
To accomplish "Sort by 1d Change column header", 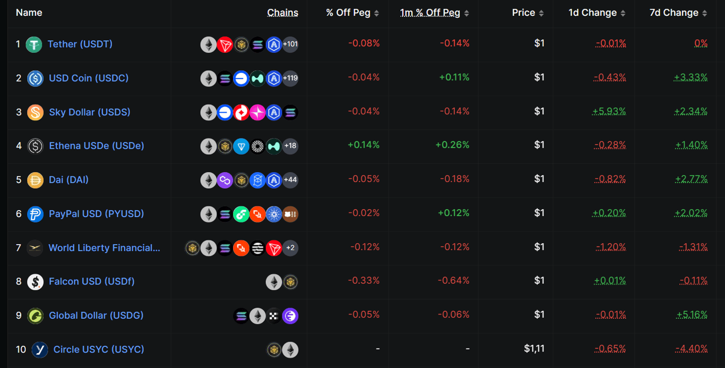I will click(x=597, y=13).
